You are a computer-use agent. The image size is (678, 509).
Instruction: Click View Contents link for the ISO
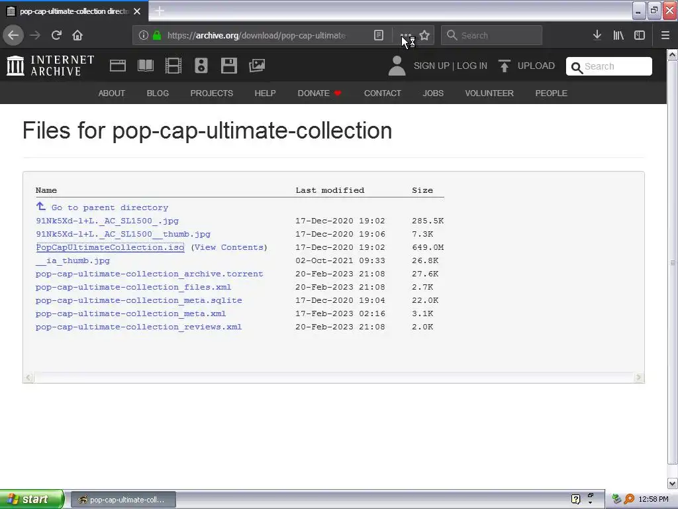[x=229, y=247]
